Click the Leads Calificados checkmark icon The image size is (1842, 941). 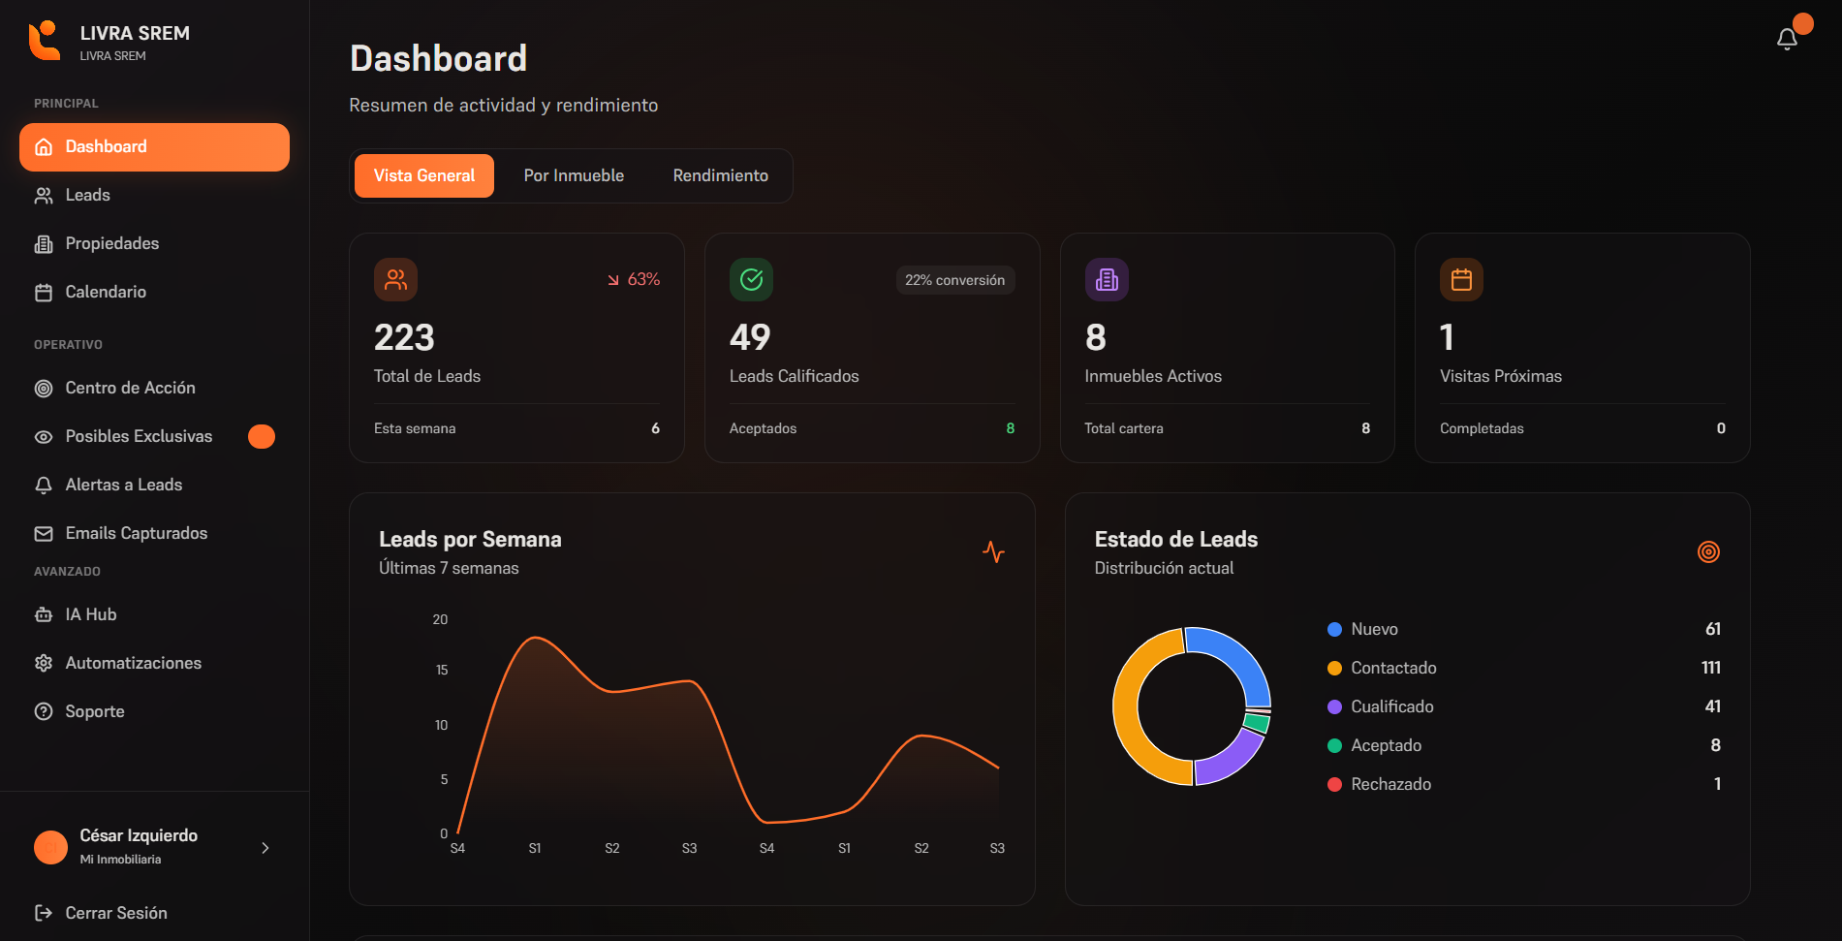click(751, 280)
